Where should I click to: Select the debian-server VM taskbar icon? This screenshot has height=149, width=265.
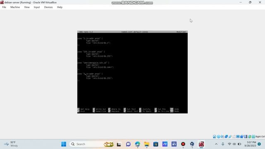pyautogui.click(x=201, y=144)
